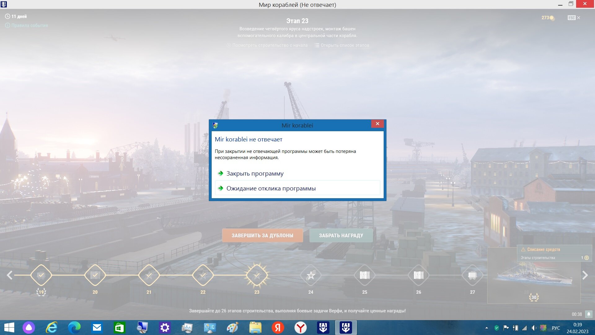Image resolution: width=595 pixels, height=335 pixels.
Task: Select stage 20 marker on timeline
Action: (x=95, y=275)
